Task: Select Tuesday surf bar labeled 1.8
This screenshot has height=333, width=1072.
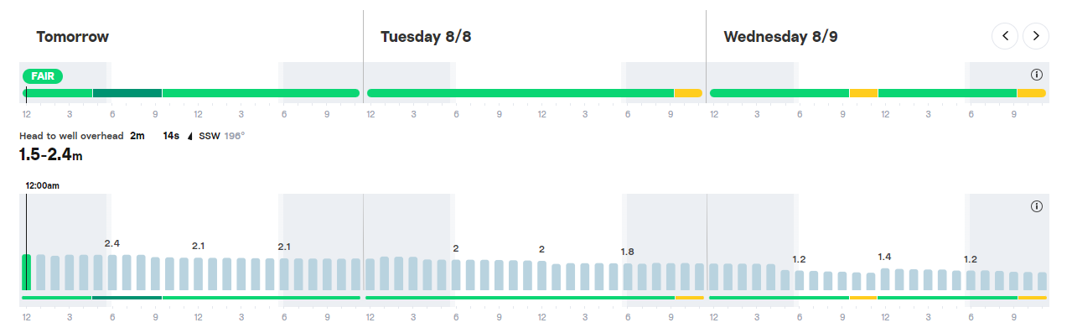Action: (x=627, y=277)
